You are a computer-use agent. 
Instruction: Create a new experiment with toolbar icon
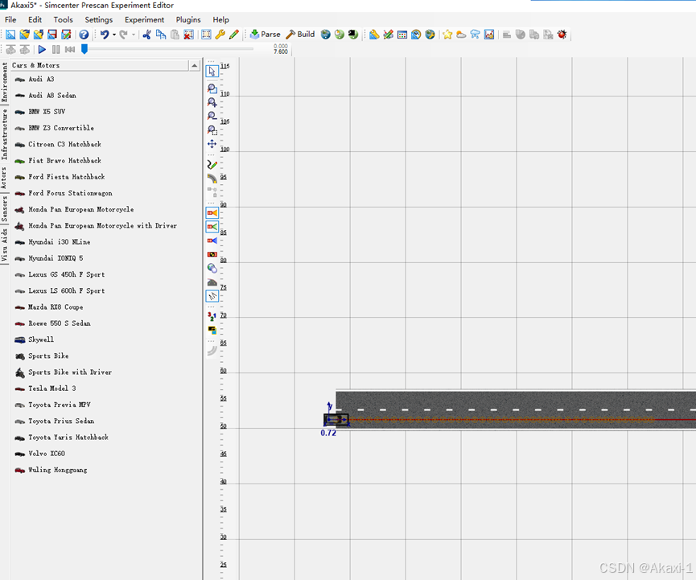coord(10,34)
